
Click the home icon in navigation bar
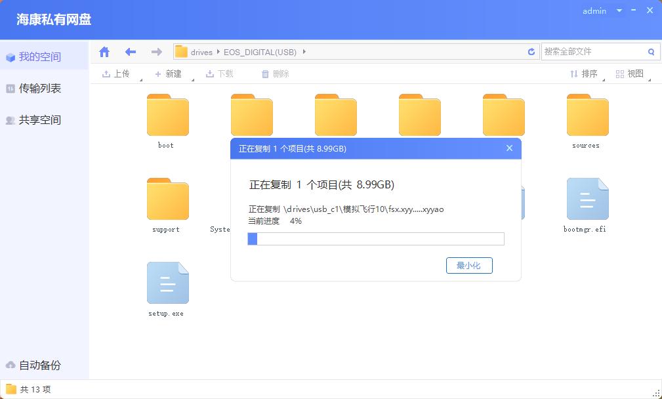click(x=104, y=51)
